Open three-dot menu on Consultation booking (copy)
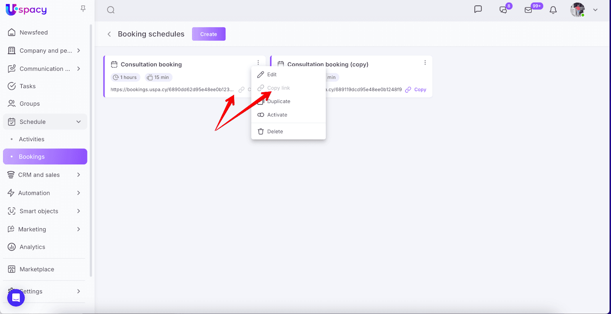611x314 pixels. pos(425,63)
